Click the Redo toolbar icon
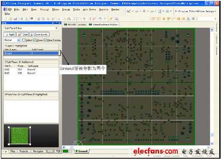221x160 pixels. point(105,19)
